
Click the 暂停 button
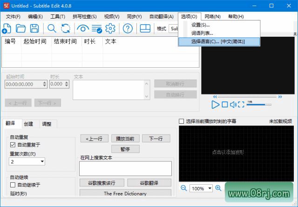125,149
